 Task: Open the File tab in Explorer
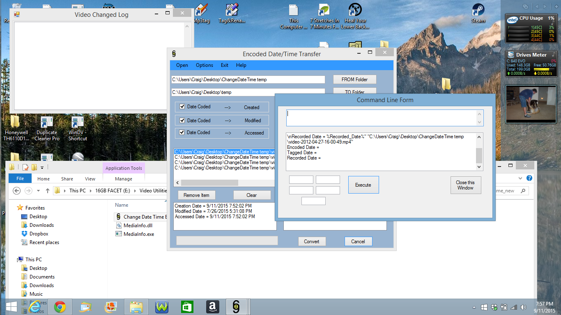tap(20, 178)
